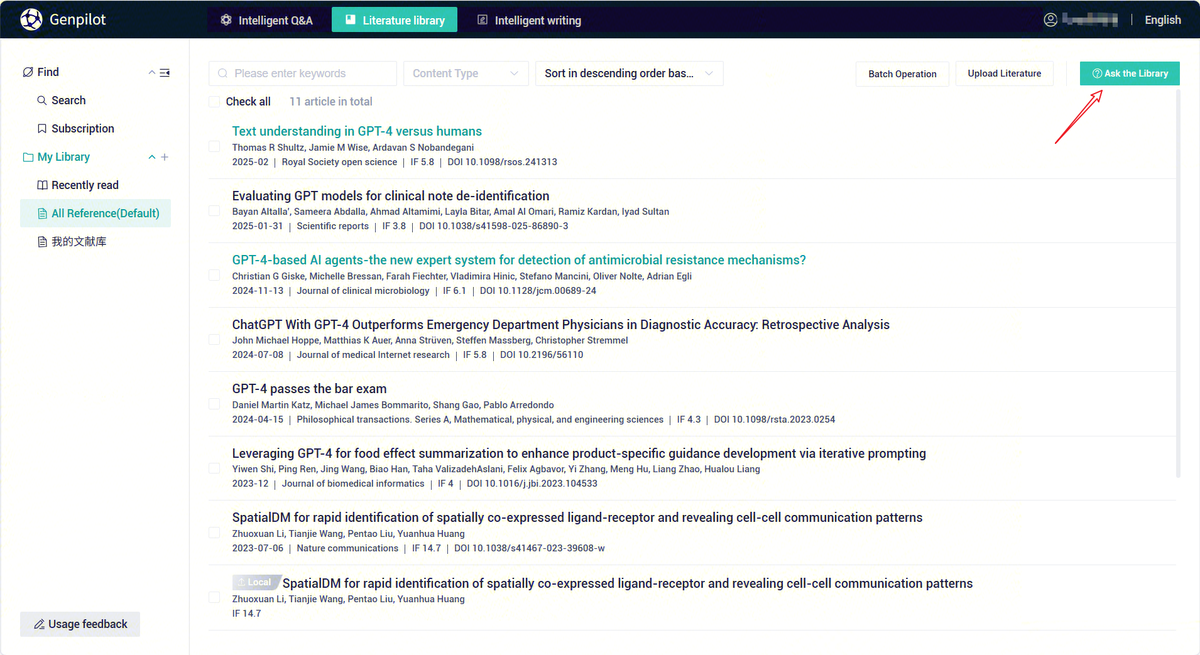Screen dimensions: 1200x655
Task: Click the Batch Operation button
Action: click(x=902, y=73)
